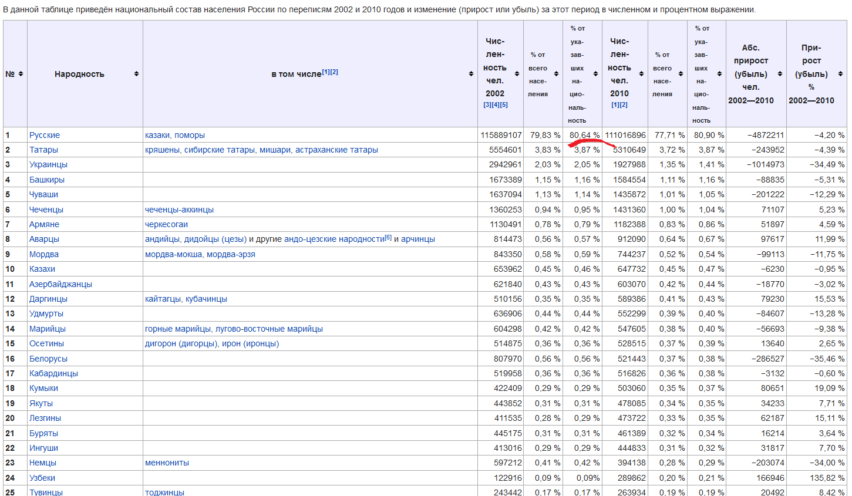The image size is (852, 496).
Task: Sort by Численность 2010 column arrows
Action: click(x=641, y=74)
